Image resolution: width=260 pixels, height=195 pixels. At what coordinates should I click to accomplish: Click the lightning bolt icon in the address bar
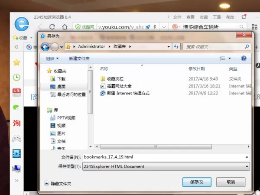point(155,27)
